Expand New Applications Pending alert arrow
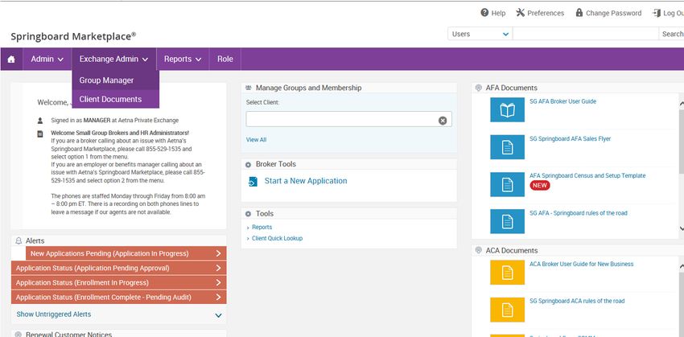The image size is (684, 337). coord(219,253)
